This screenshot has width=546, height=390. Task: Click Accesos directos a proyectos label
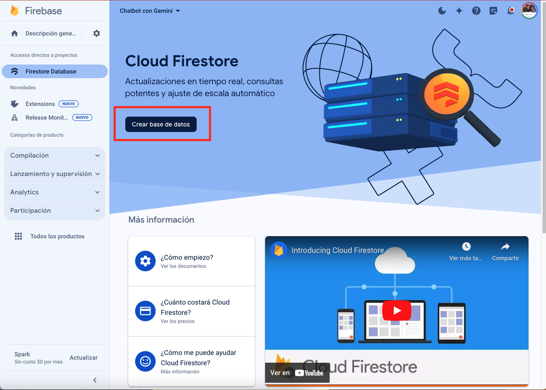point(44,55)
